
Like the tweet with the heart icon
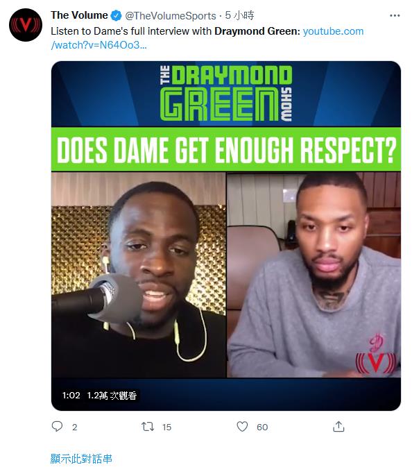point(242,427)
